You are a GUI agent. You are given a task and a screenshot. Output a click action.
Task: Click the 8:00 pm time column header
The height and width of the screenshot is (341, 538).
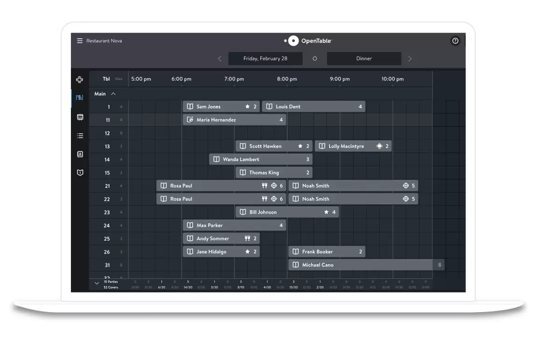(x=287, y=79)
